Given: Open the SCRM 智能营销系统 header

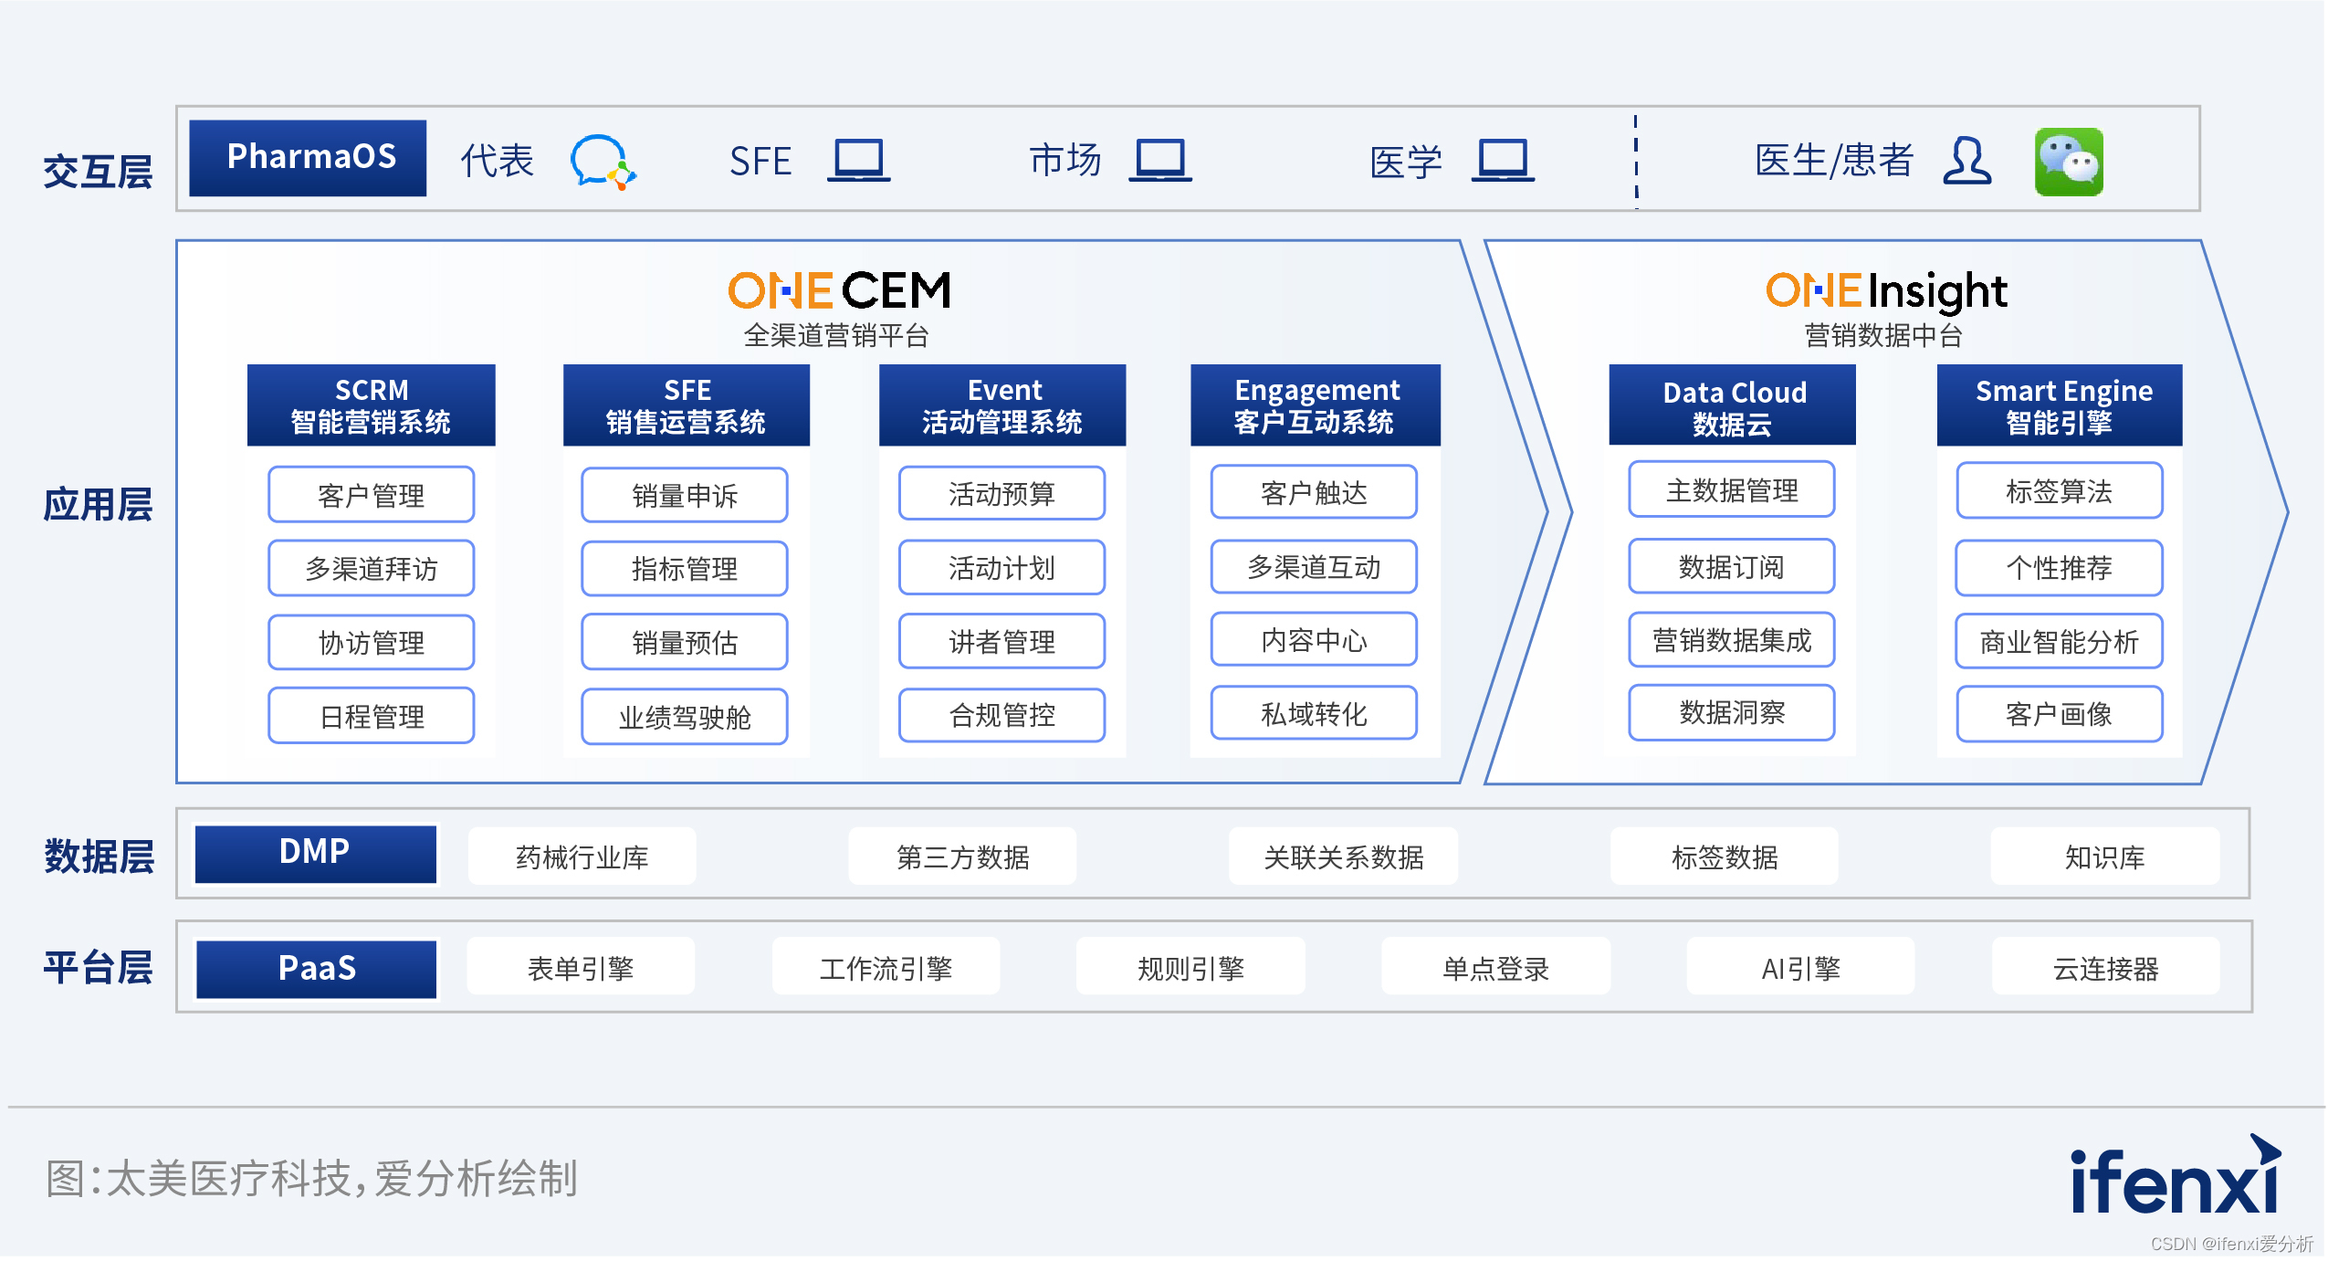Looking at the screenshot, I should pyautogui.click(x=371, y=405).
